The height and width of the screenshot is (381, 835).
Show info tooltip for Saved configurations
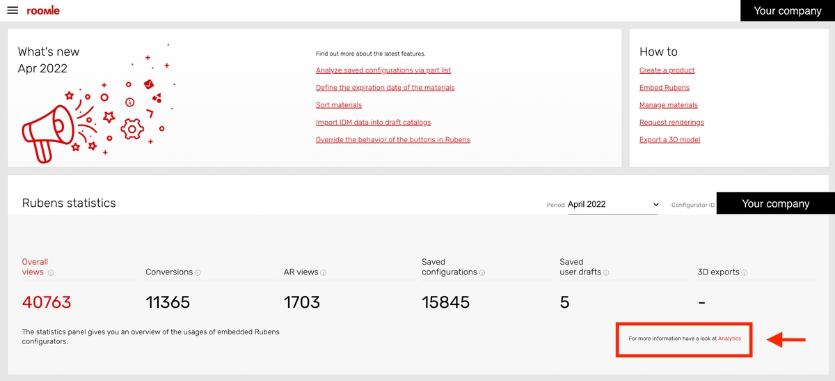(x=482, y=273)
